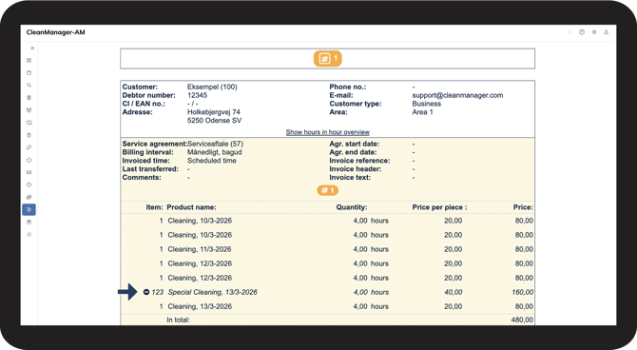Click price per piece '40,00'
This screenshot has width=637, height=350.
click(453, 292)
